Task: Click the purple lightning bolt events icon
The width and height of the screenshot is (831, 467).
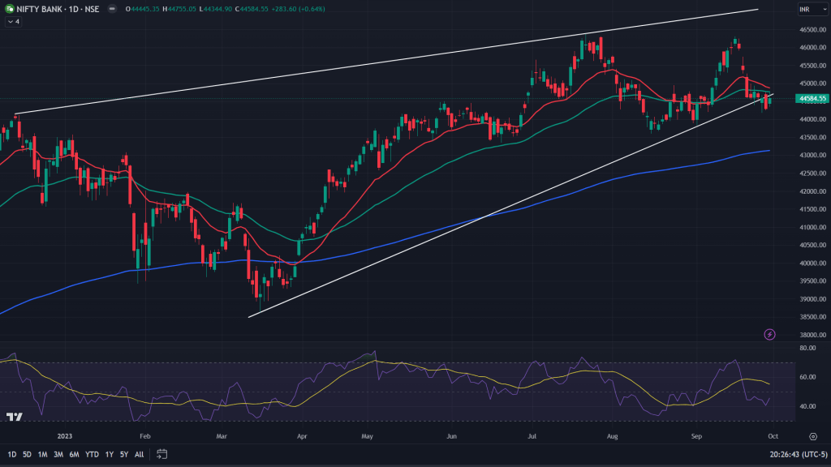Action: tap(769, 334)
